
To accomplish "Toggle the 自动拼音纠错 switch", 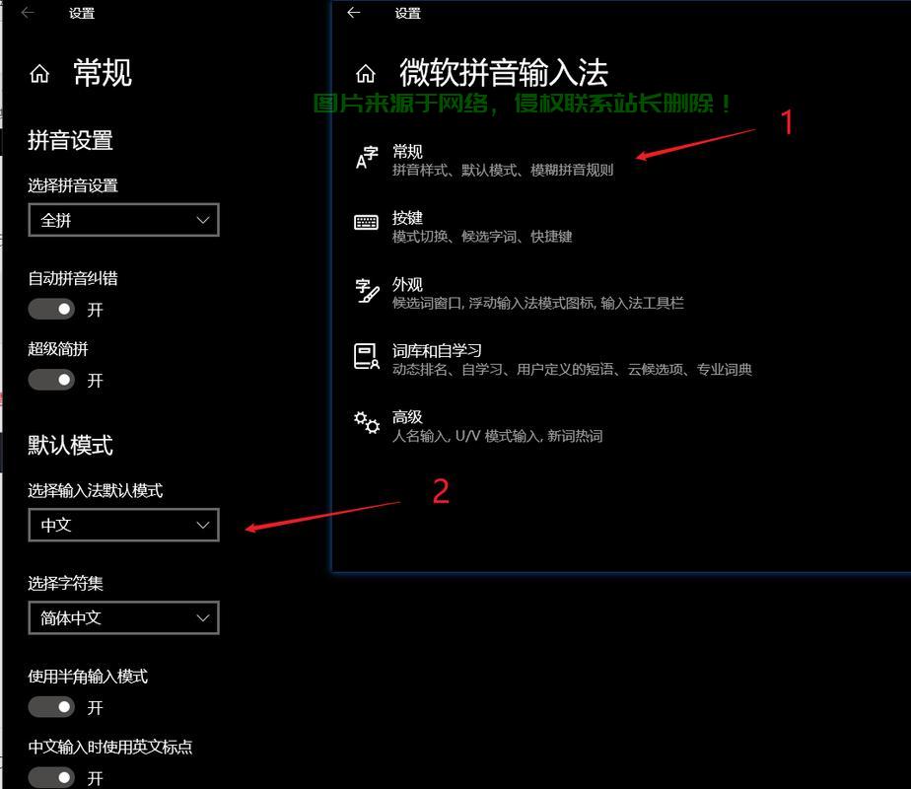I will [51, 309].
